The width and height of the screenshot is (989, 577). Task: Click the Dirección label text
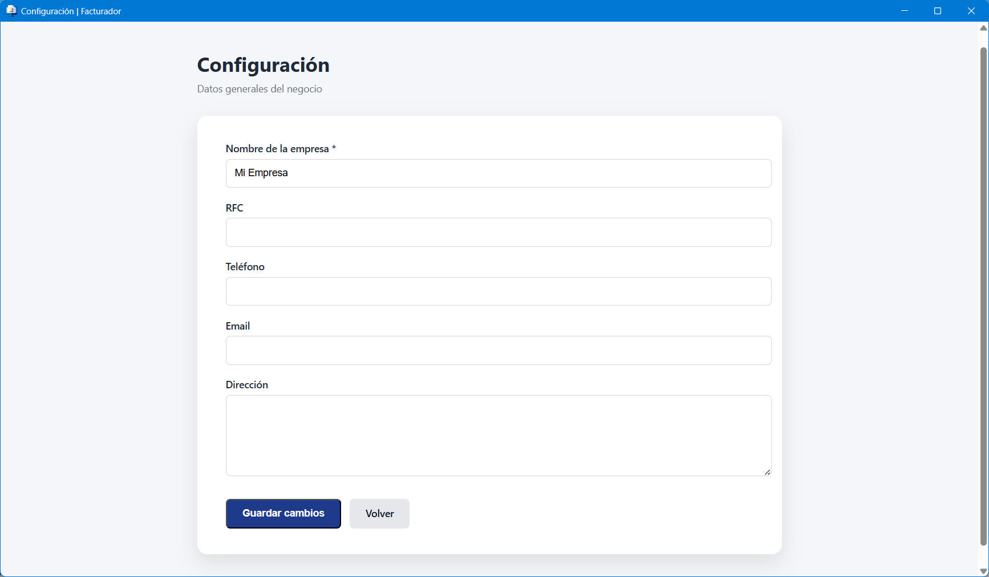point(247,385)
